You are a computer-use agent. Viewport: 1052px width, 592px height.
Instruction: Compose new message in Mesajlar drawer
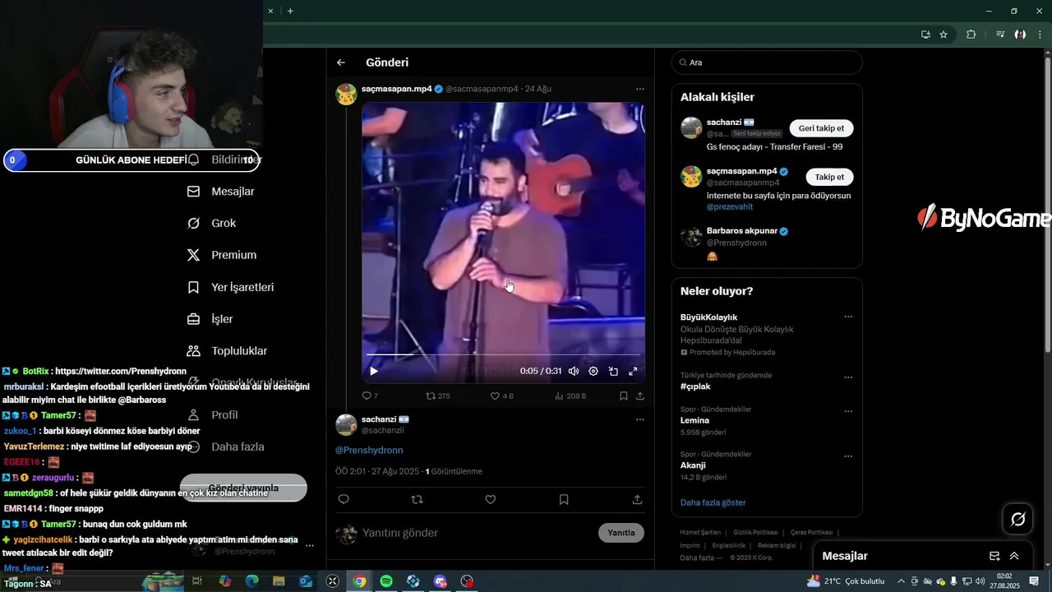pos(994,556)
